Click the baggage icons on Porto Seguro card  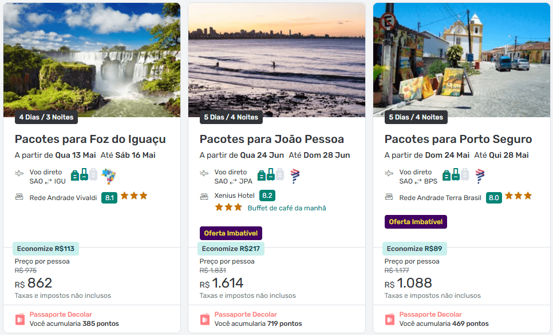(456, 175)
